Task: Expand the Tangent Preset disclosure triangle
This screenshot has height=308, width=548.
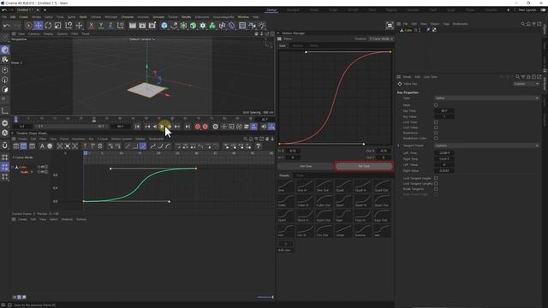Action: click(399, 145)
